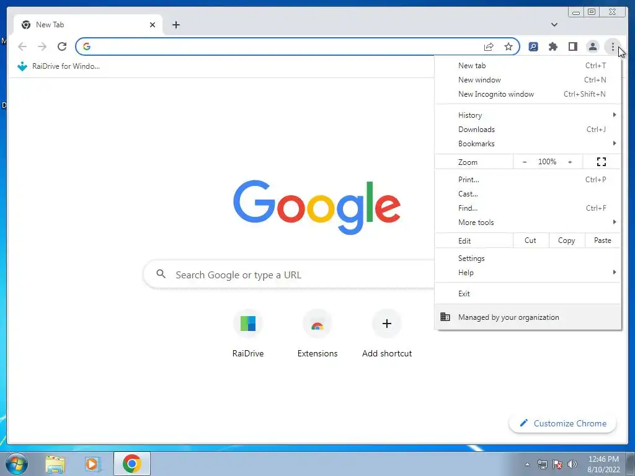Open the profile avatar icon
Image resolution: width=635 pixels, height=476 pixels.
coord(592,46)
